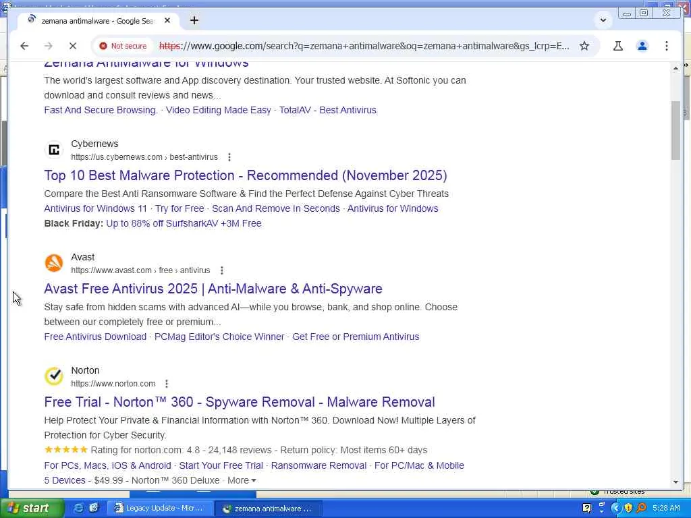Click the forward navigation arrow

pos(49,46)
